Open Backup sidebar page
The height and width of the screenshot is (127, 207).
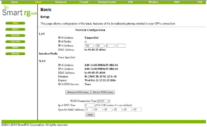click(15, 54)
